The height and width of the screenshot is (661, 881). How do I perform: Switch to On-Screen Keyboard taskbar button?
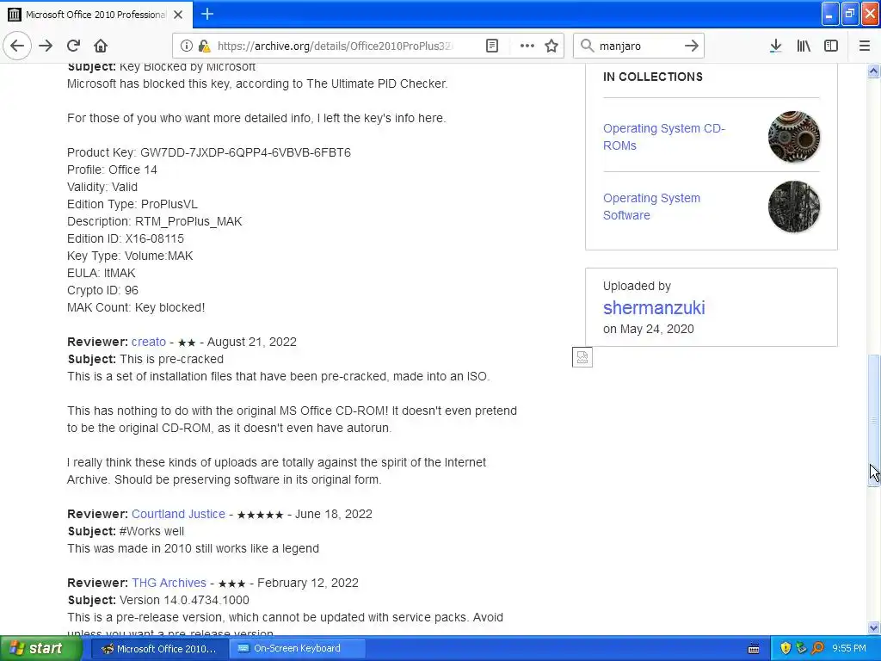click(297, 648)
